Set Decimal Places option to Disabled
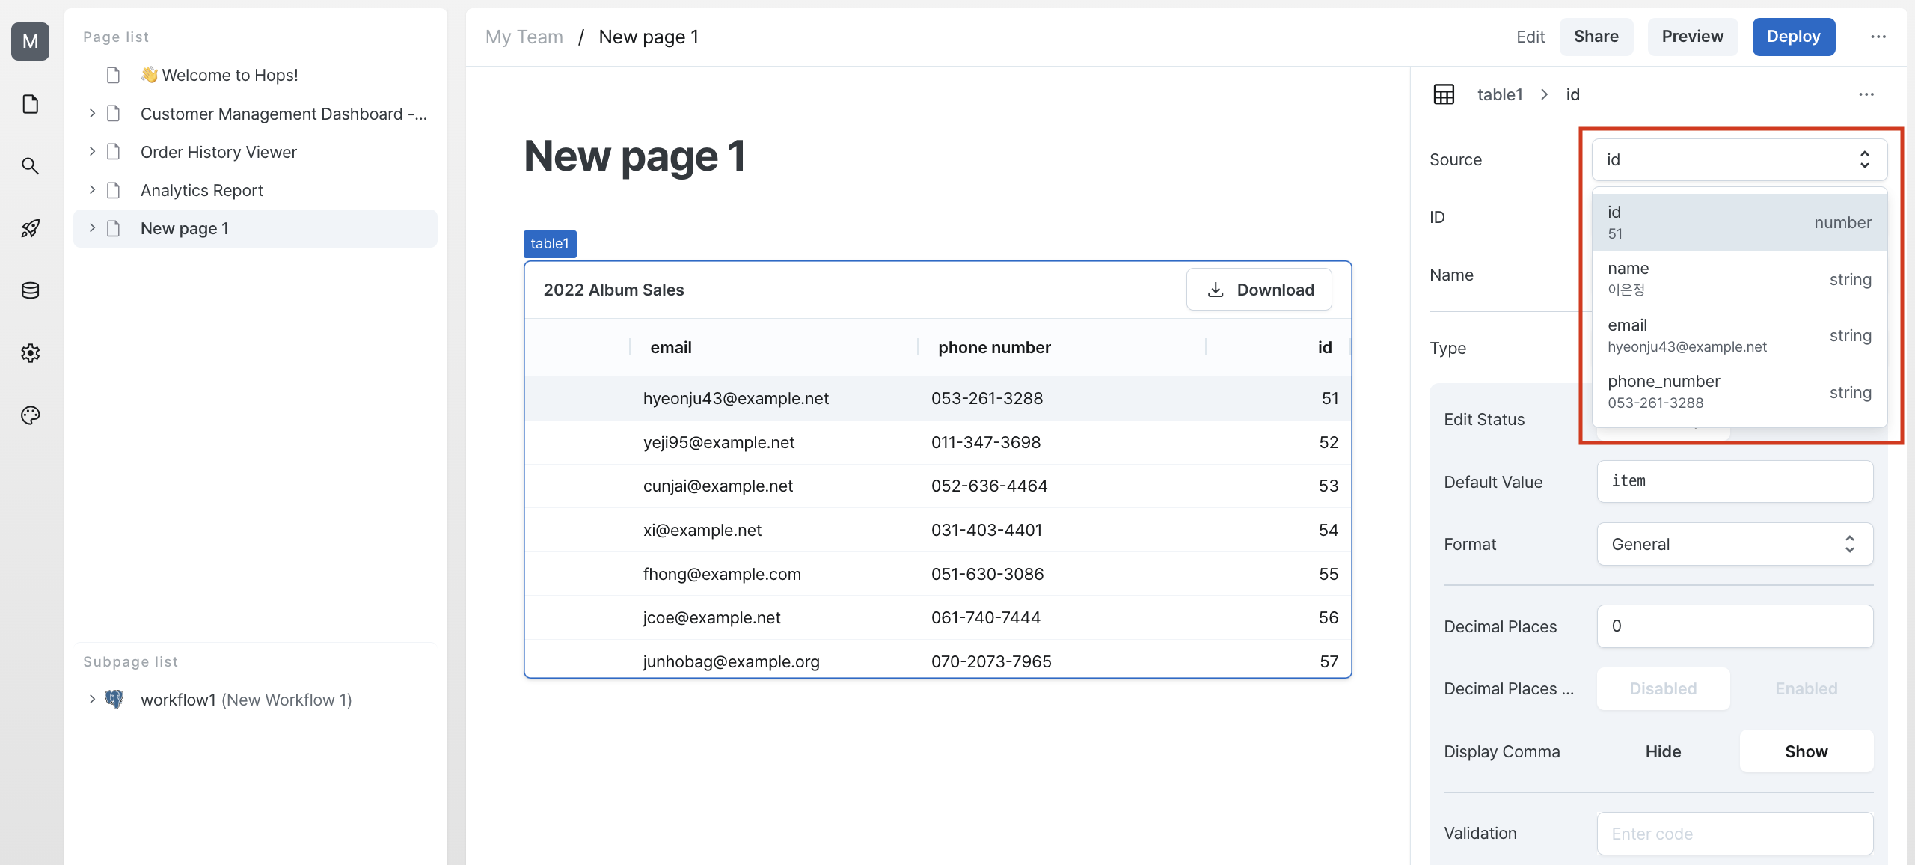Screen dimensions: 1915x865 coord(1663,688)
